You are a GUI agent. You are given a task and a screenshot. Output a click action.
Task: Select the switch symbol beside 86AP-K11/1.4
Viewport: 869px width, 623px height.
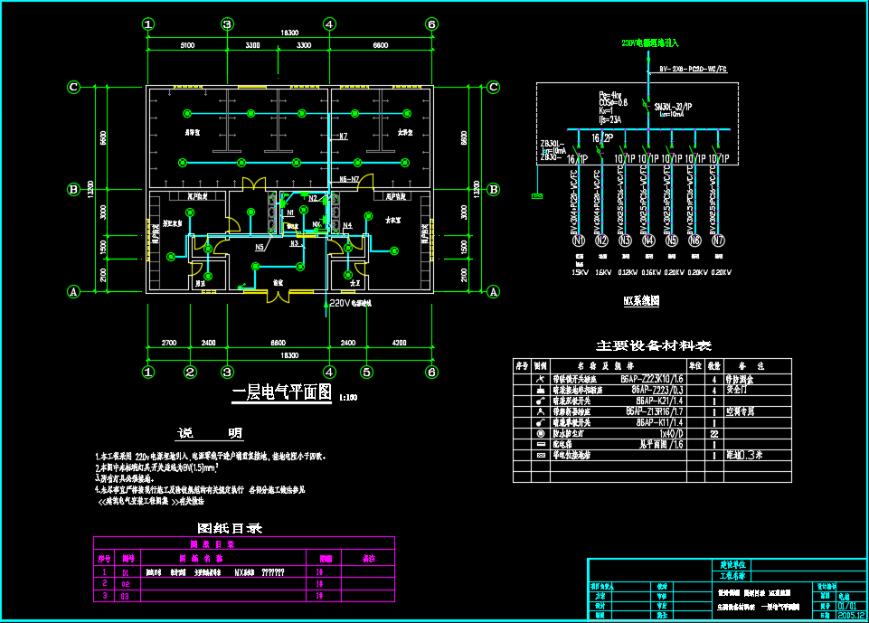pos(541,422)
